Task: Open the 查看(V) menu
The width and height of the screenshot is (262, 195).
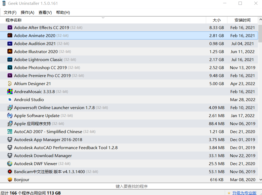Action: [44, 12]
